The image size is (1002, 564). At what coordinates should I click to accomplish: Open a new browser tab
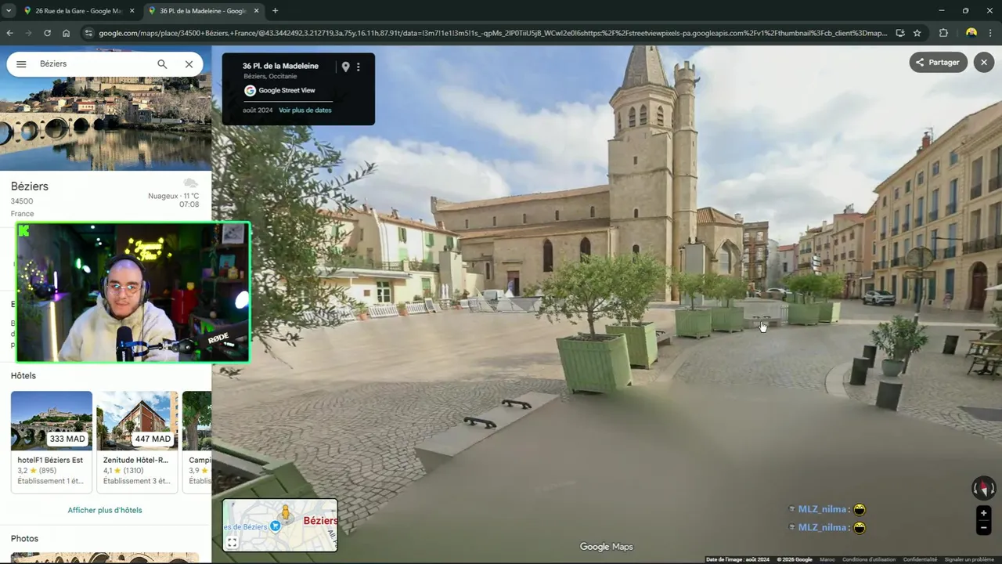pyautogui.click(x=275, y=11)
